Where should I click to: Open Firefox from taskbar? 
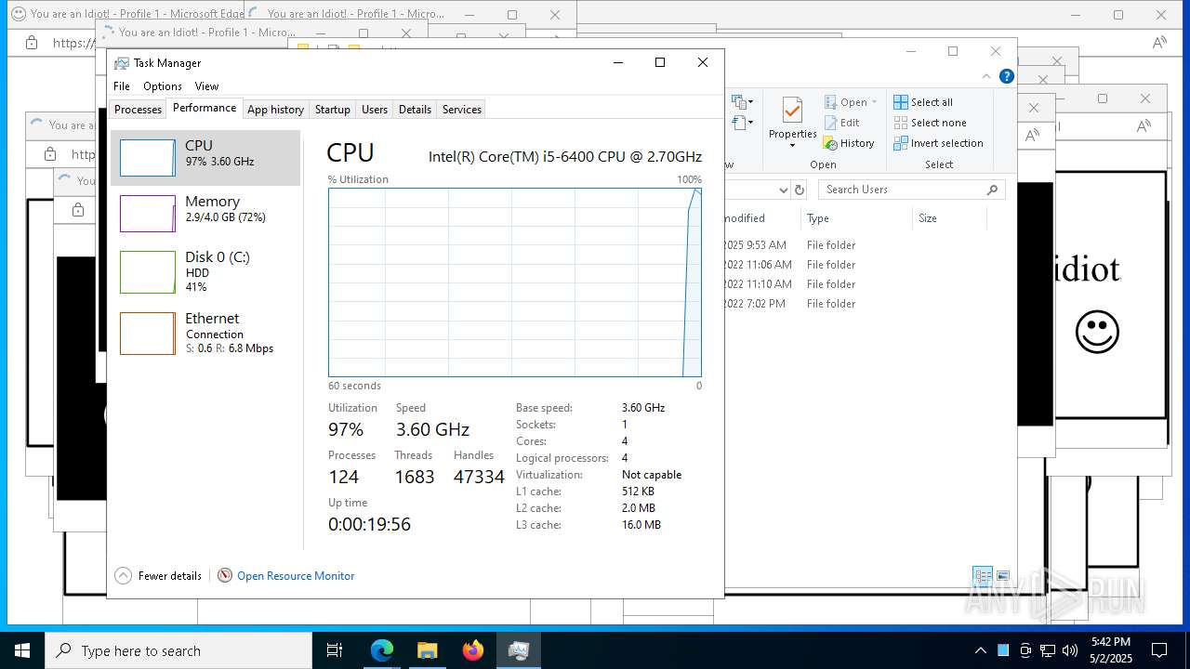(x=472, y=650)
